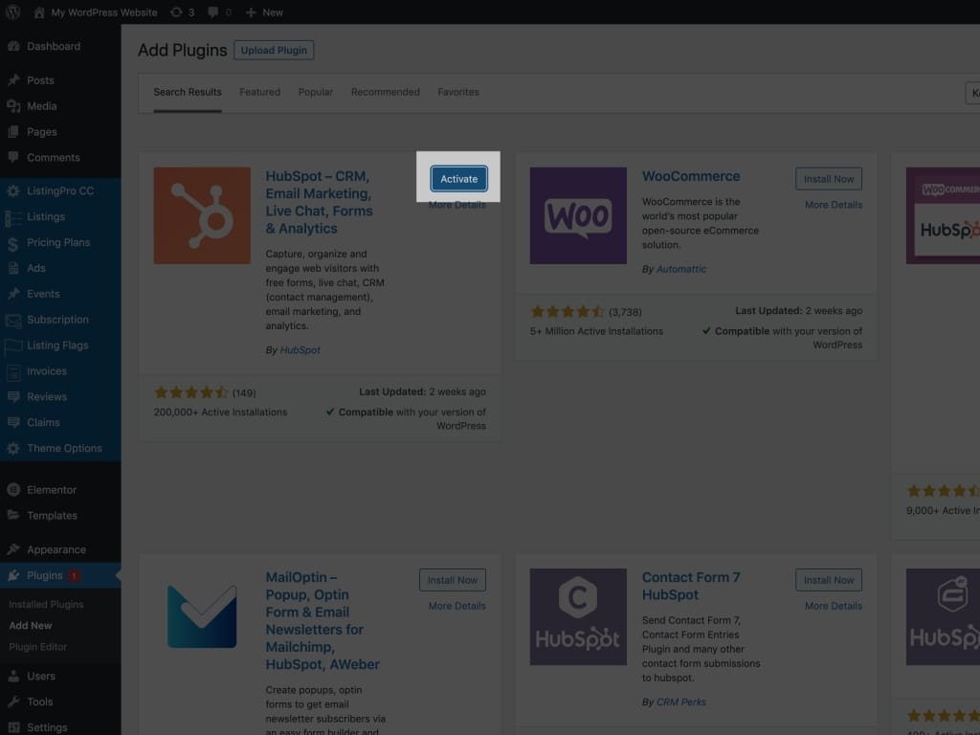Click the Media icon in sidebar
980x735 pixels.
13,106
